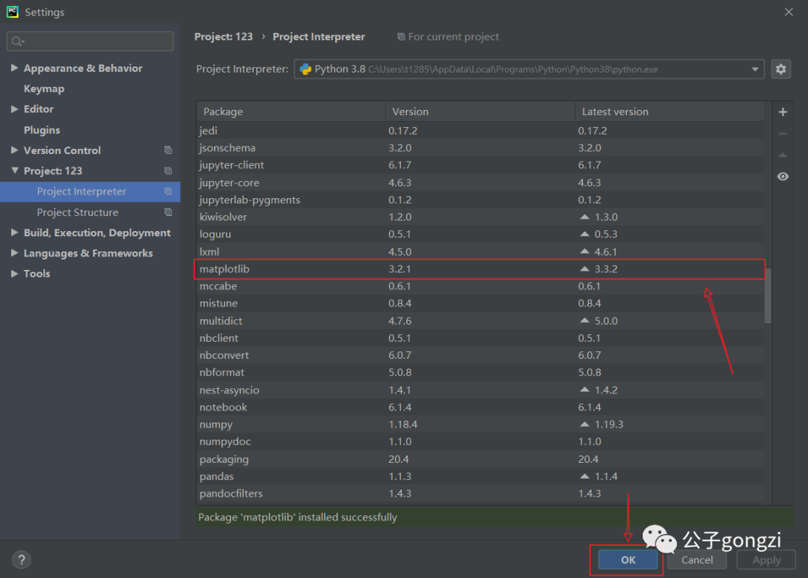
Task: Select the jsonschema package row
Action: coord(480,148)
